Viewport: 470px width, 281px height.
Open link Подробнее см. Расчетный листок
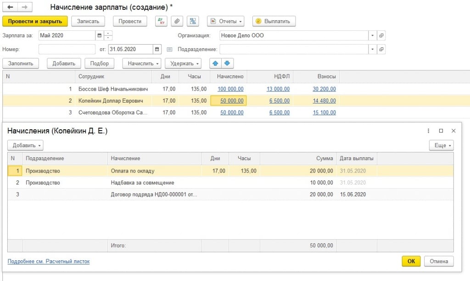pos(49,261)
